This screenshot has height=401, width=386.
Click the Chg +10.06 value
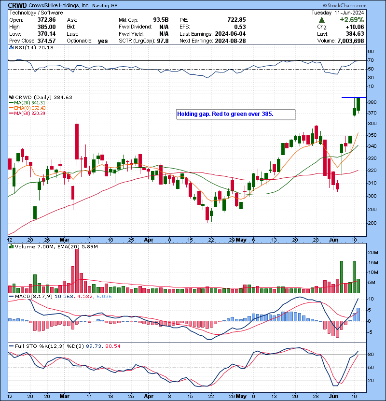[x=355, y=27]
